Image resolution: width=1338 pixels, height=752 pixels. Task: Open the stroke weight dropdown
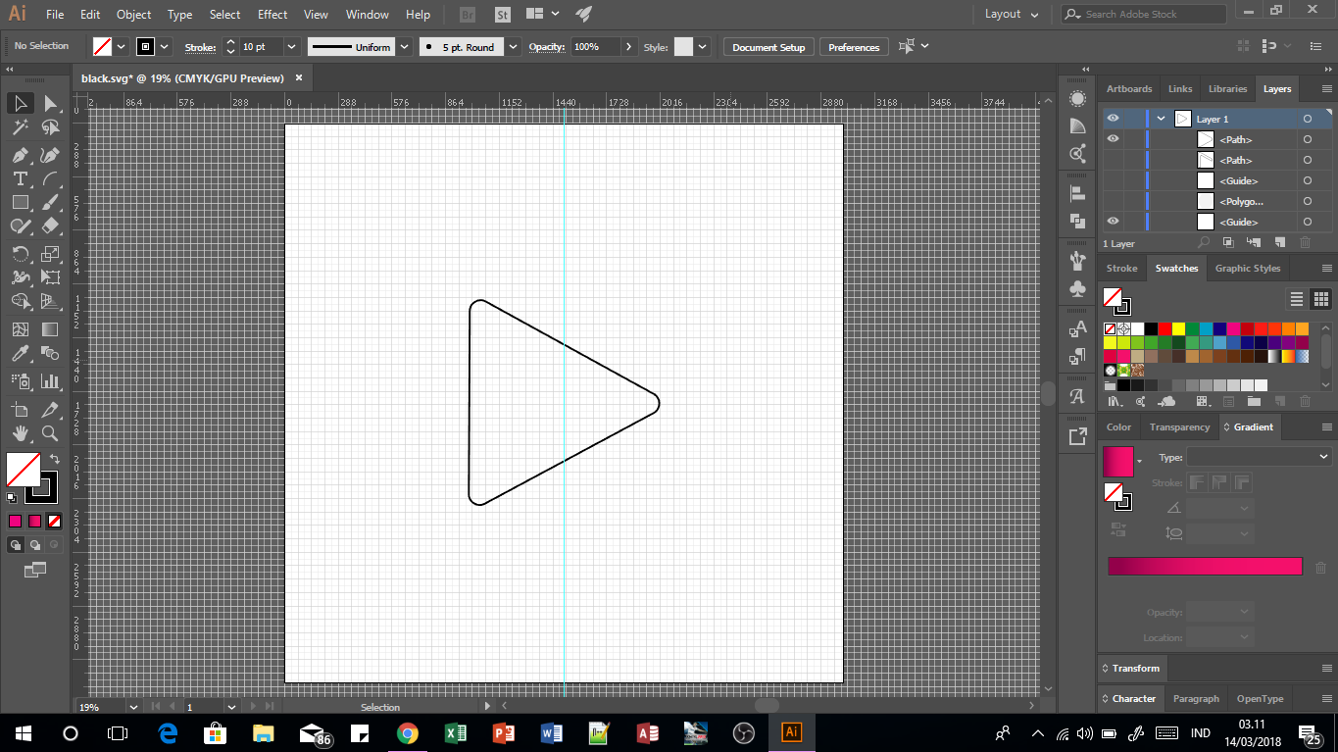click(291, 47)
